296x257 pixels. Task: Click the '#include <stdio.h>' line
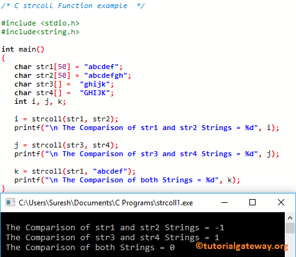click(x=40, y=23)
